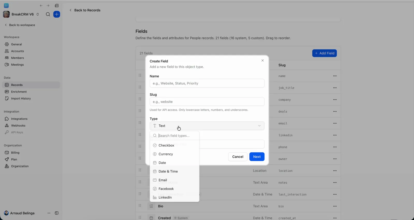Choose Date & Time field type

point(175,171)
